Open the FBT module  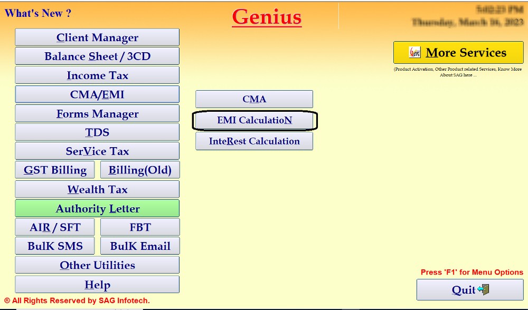140,227
